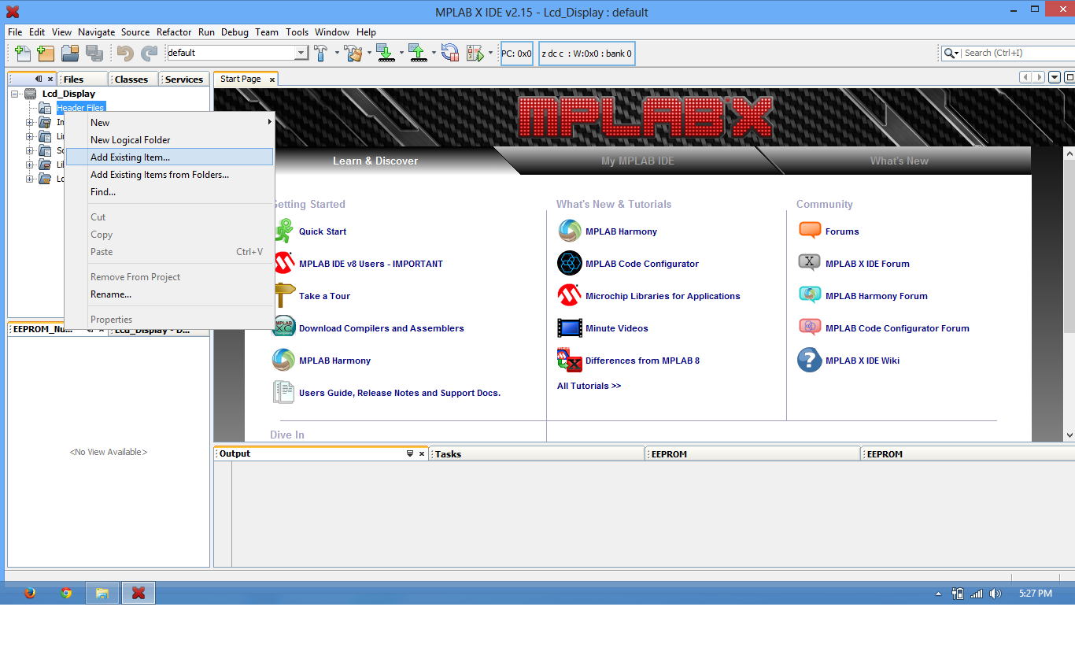This screenshot has width=1075, height=666.
Task: Open MPLAB Code Configurator Forum link
Action: (x=897, y=328)
